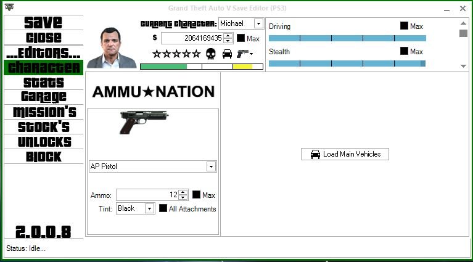The height and width of the screenshot is (262, 473).
Task: Minimize the Save Editor window
Action: pyautogui.click(x=446, y=9)
